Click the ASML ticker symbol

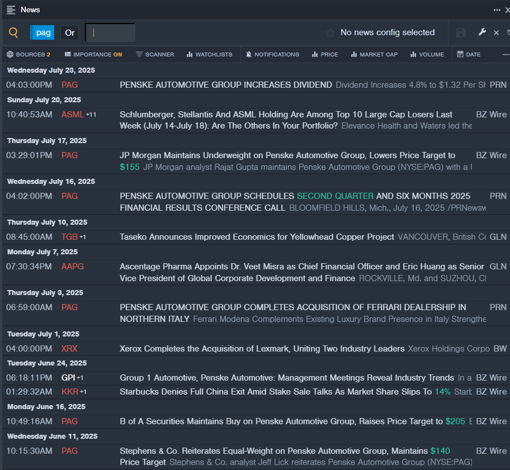tap(73, 115)
